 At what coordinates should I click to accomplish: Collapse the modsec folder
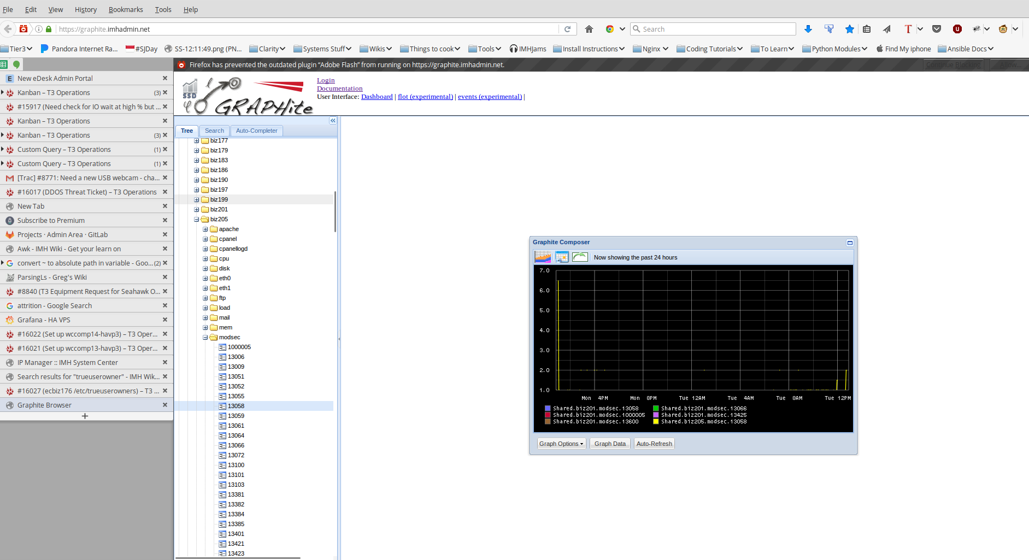[x=205, y=338]
